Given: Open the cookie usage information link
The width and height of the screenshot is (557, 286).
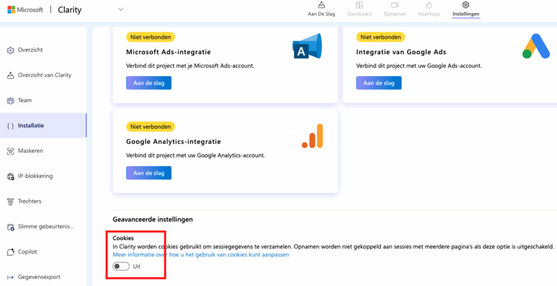Looking at the screenshot, I should point(201,254).
